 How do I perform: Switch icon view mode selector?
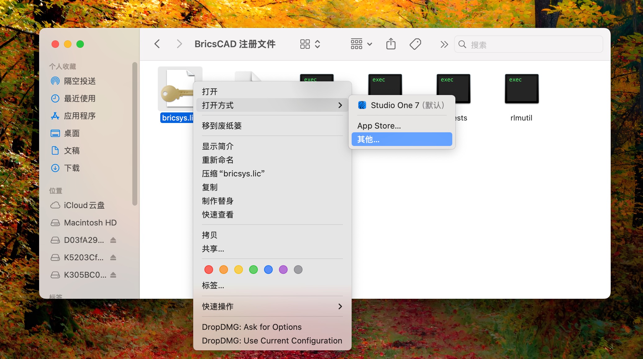pos(310,44)
